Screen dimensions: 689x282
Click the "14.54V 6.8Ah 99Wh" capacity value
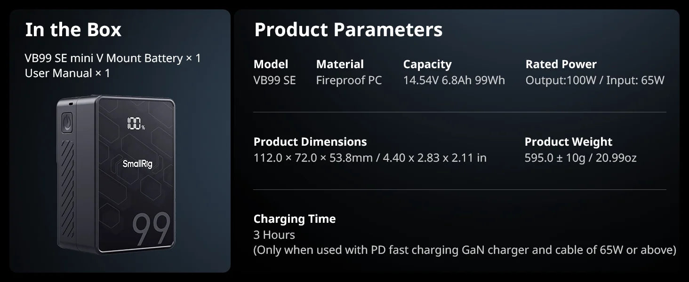(454, 80)
